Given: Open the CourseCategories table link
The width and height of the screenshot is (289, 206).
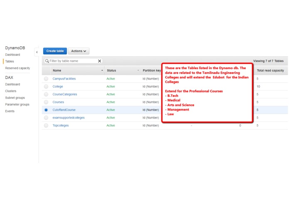Looking at the screenshot, I should coord(65,94).
